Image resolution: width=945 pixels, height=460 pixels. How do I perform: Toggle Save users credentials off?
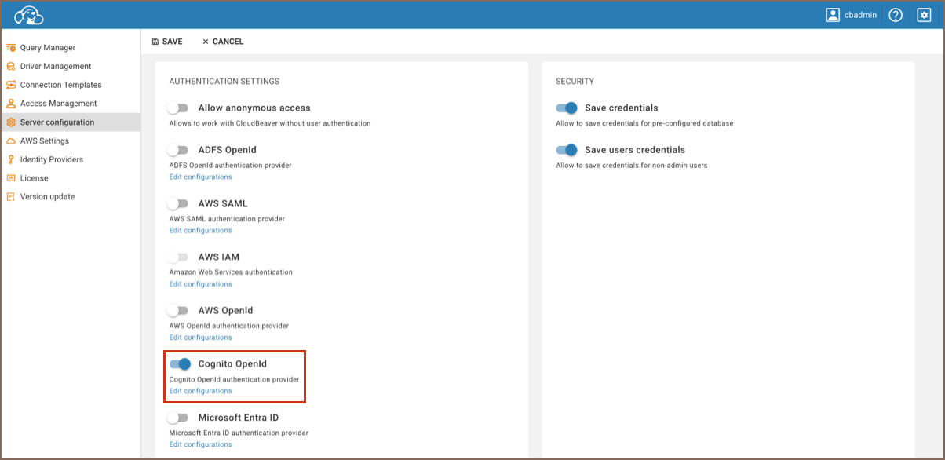(566, 150)
